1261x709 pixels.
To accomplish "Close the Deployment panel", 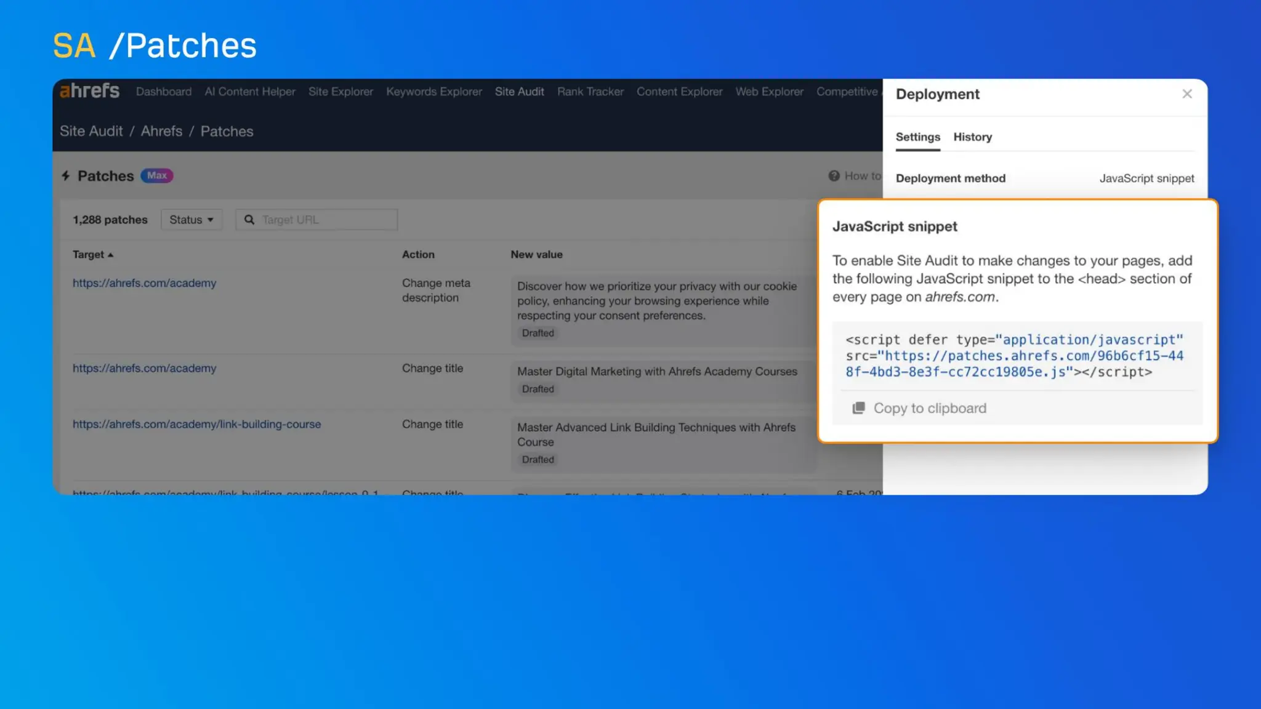I will (1187, 94).
